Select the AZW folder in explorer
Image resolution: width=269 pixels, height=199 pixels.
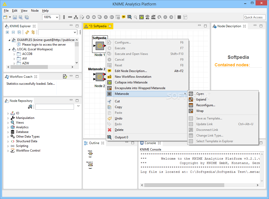coord(26,63)
